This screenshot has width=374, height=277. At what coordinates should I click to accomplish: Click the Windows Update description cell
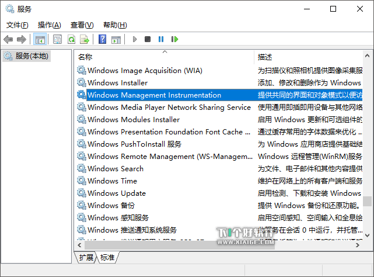point(309,193)
